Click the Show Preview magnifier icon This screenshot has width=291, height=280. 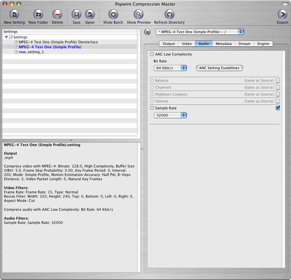coord(138,15)
